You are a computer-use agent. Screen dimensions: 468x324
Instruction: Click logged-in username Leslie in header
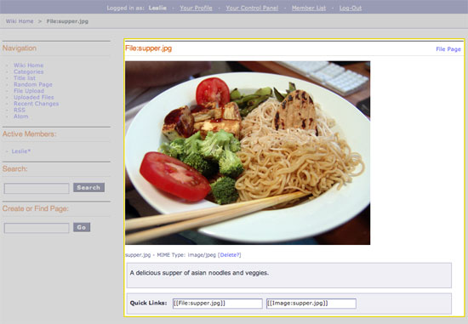(157, 8)
